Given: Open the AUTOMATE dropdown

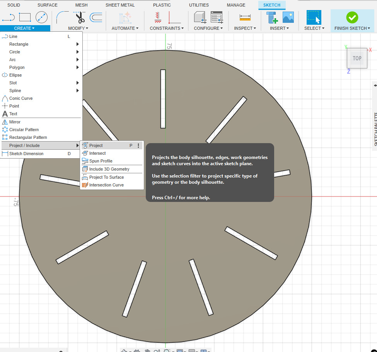Looking at the screenshot, I should 125,28.
